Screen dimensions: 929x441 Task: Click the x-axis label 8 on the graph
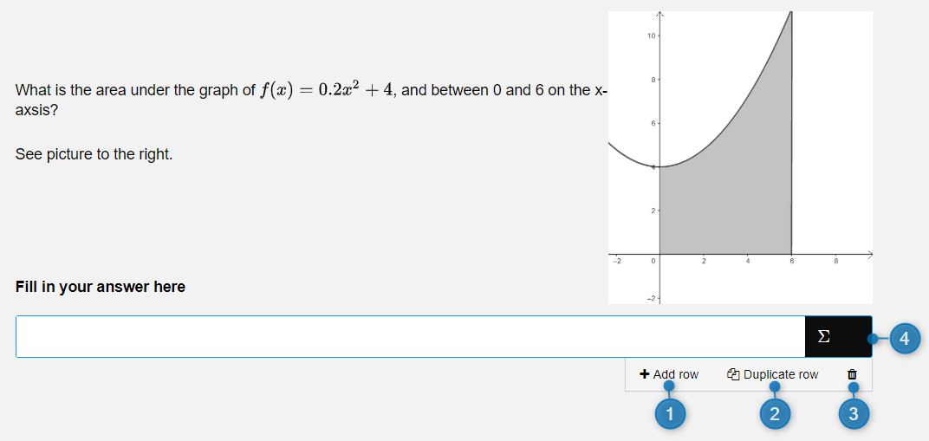point(836,261)
